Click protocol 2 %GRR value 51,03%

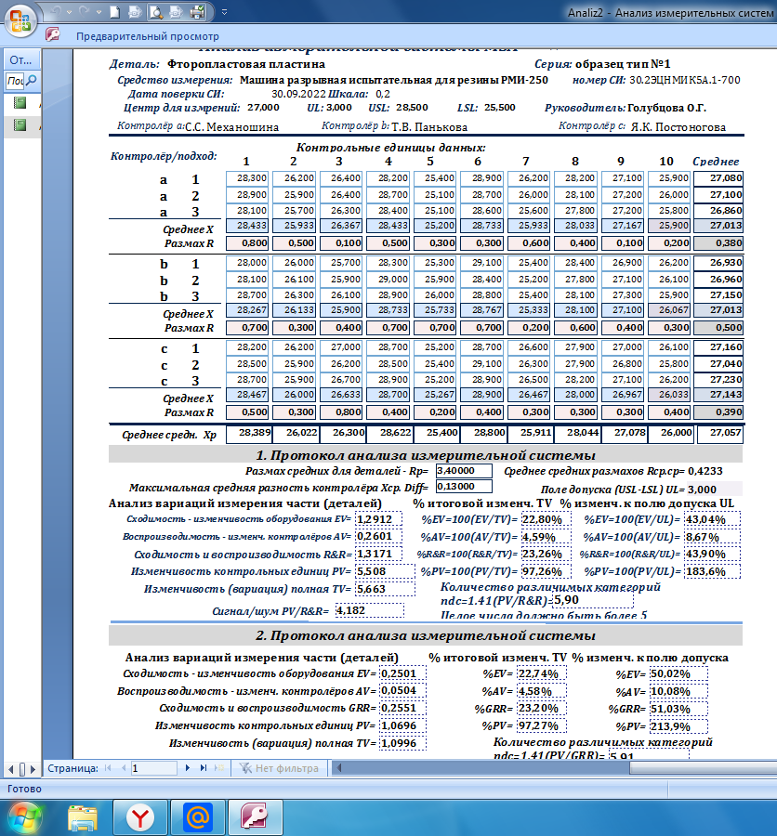point(678,709)
